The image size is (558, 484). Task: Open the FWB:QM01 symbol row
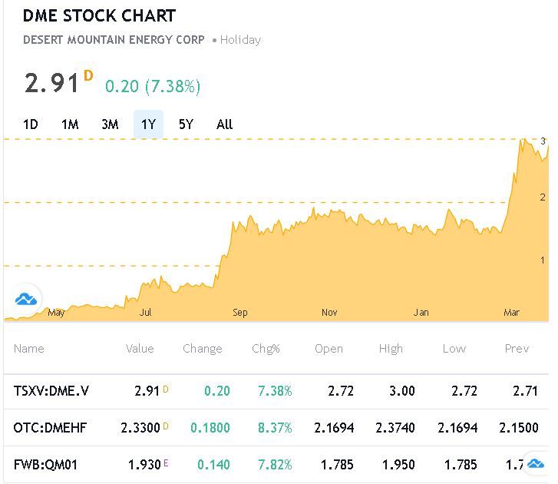(46, 464)
